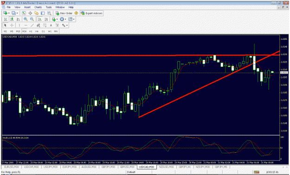Switch timeframe to M5

tap(12, 31)
